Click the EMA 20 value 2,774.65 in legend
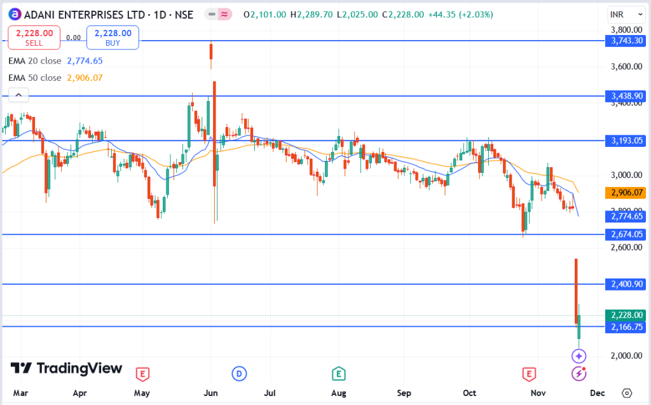Screen dimensions: 651x405 (x=85, y=61)
